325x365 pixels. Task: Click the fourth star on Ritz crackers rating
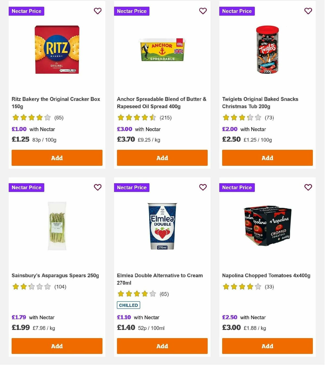pos(39,118)
